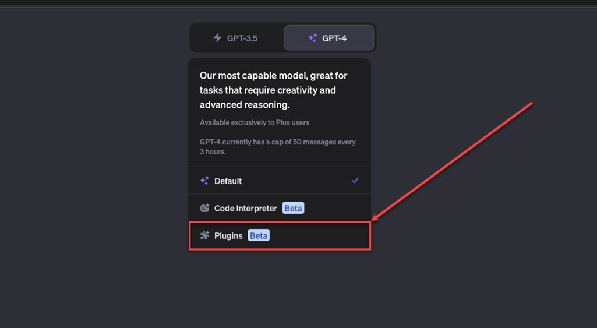This screenshot has width=597, height=328.
Task: Click the red arrow annotation tip
Action: point(373,220)
